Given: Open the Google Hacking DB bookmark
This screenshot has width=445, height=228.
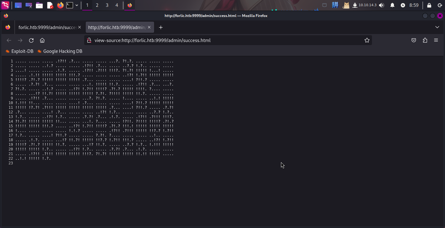Looking at the screenshot, I should (60, 51).
